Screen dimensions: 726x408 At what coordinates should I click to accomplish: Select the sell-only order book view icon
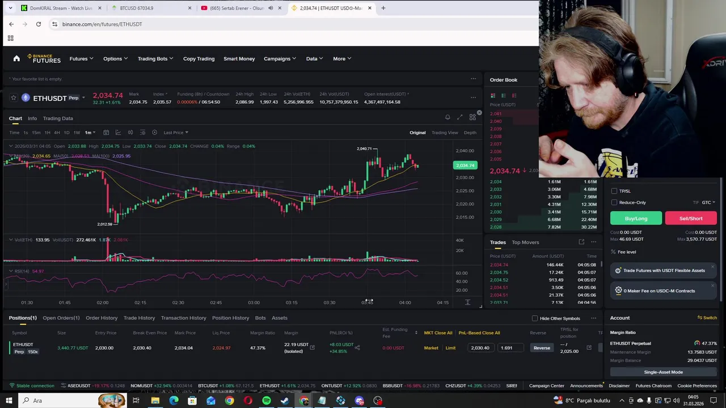(x=514, y=96)
